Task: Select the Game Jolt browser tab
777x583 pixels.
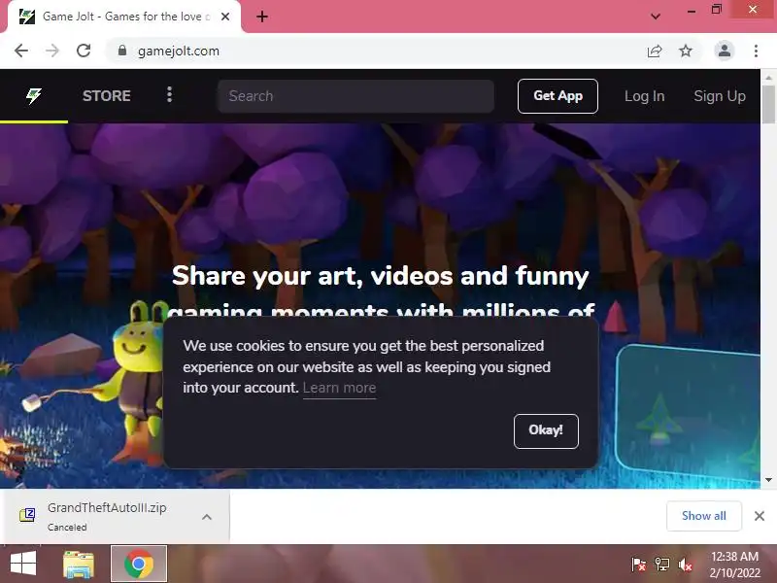Action: pyautogui.click(x=124, y=17)
